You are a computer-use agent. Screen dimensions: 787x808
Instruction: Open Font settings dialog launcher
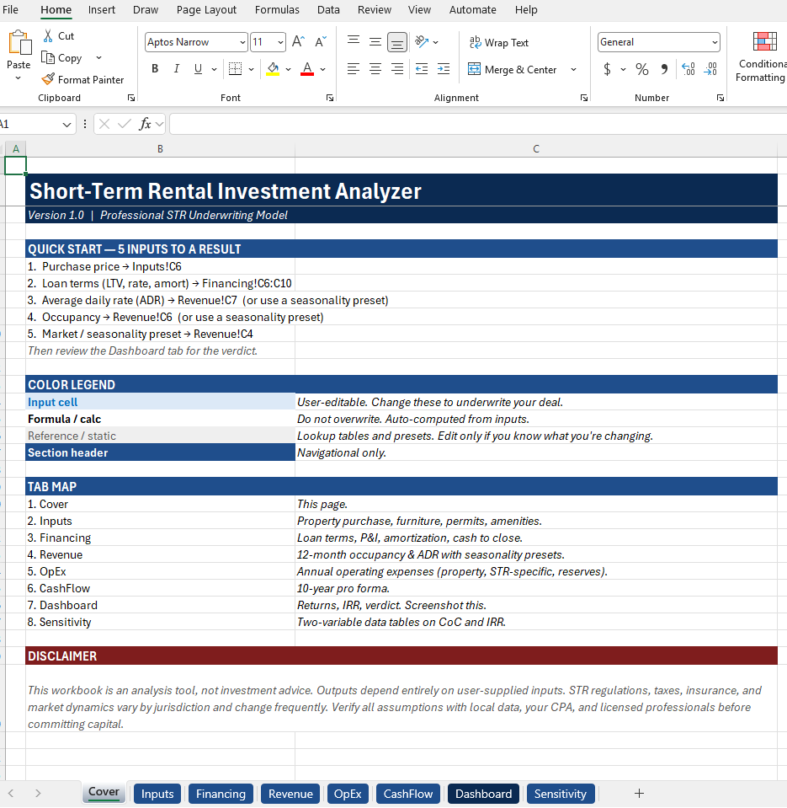[329, 98]
